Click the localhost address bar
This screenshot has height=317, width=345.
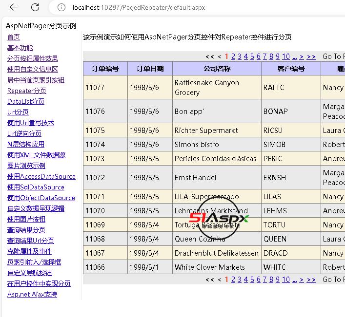click(139, 7)
